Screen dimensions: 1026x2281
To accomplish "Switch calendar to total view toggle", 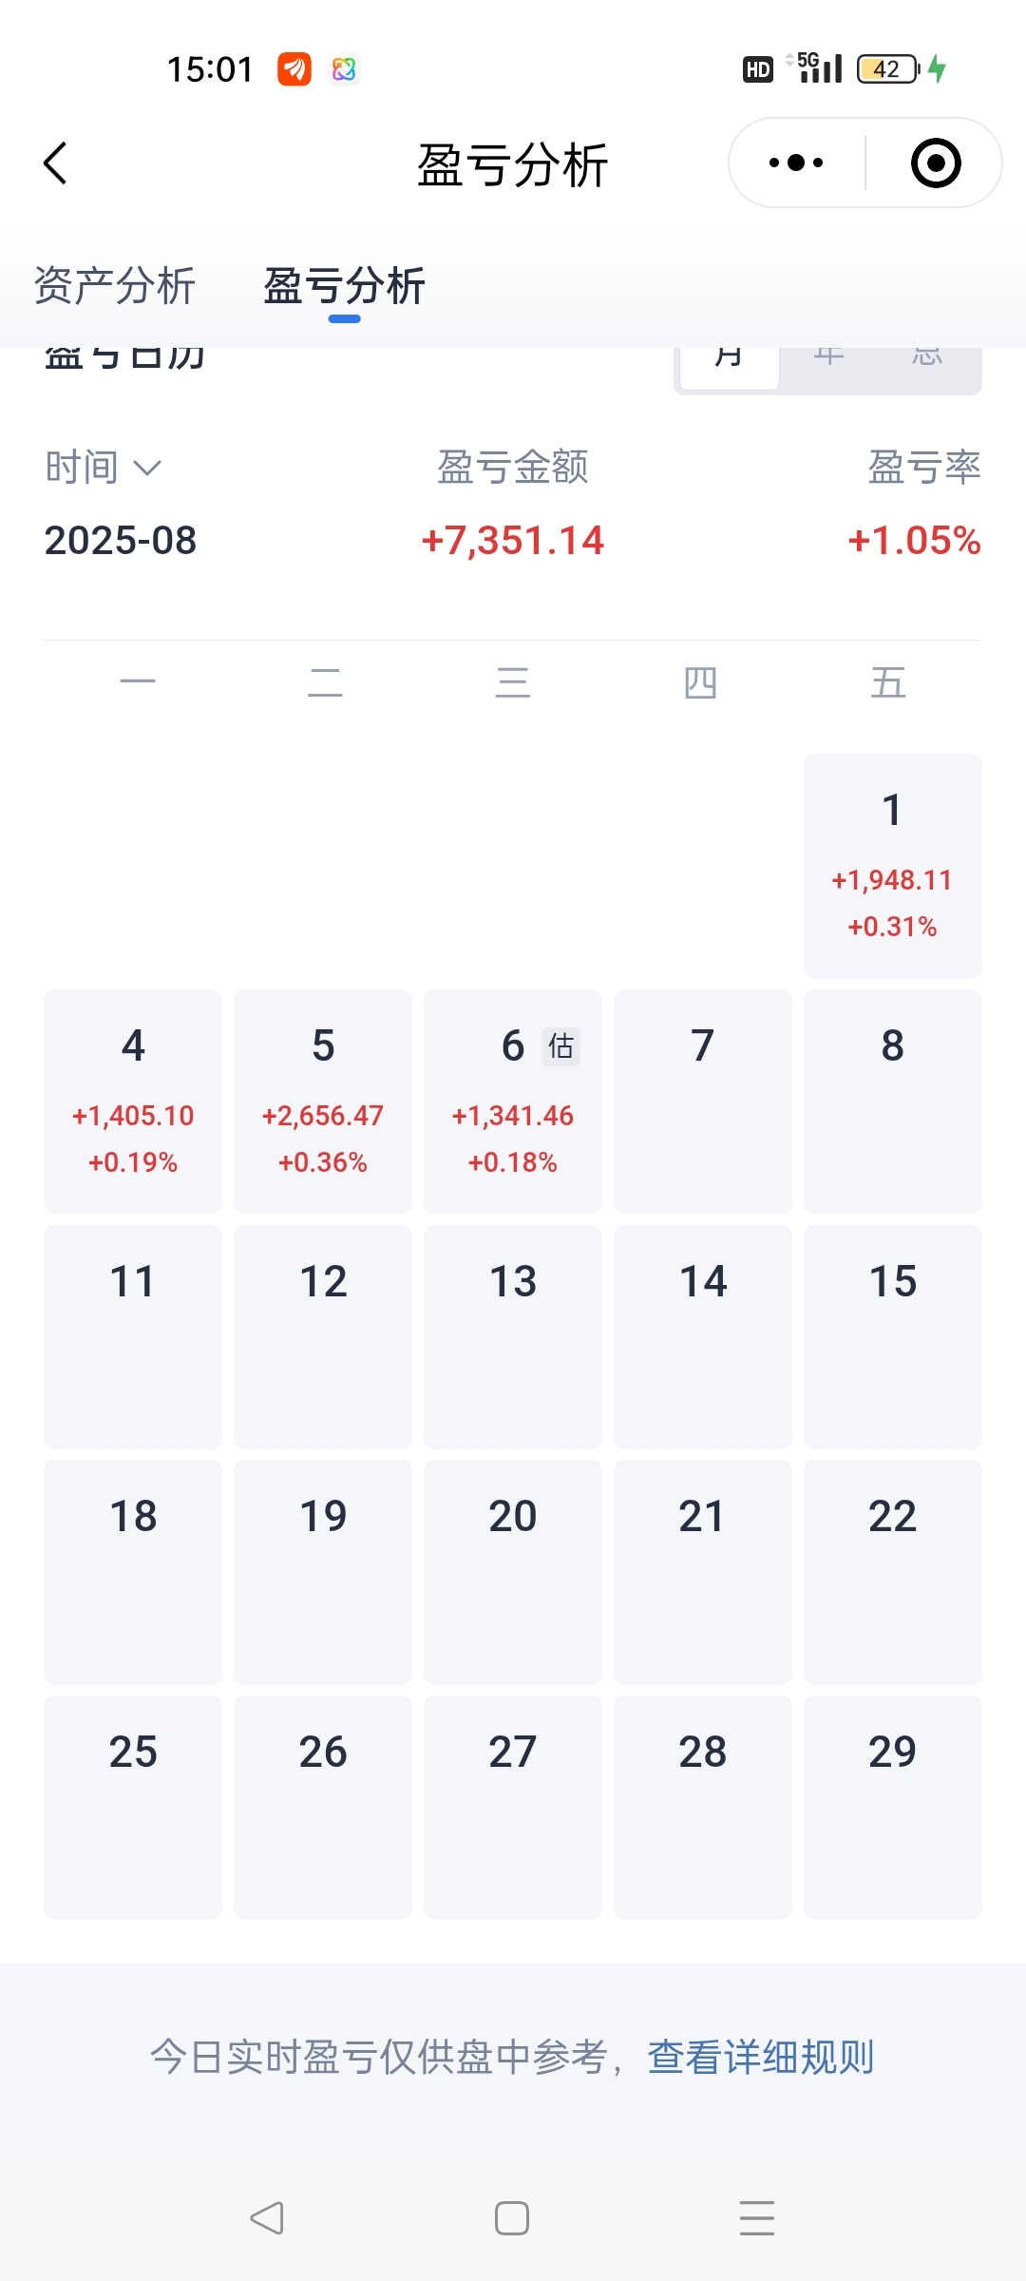I will point(927,361).
